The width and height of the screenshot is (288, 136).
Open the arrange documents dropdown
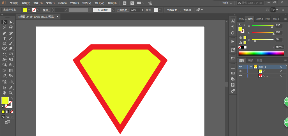point(141,3)
